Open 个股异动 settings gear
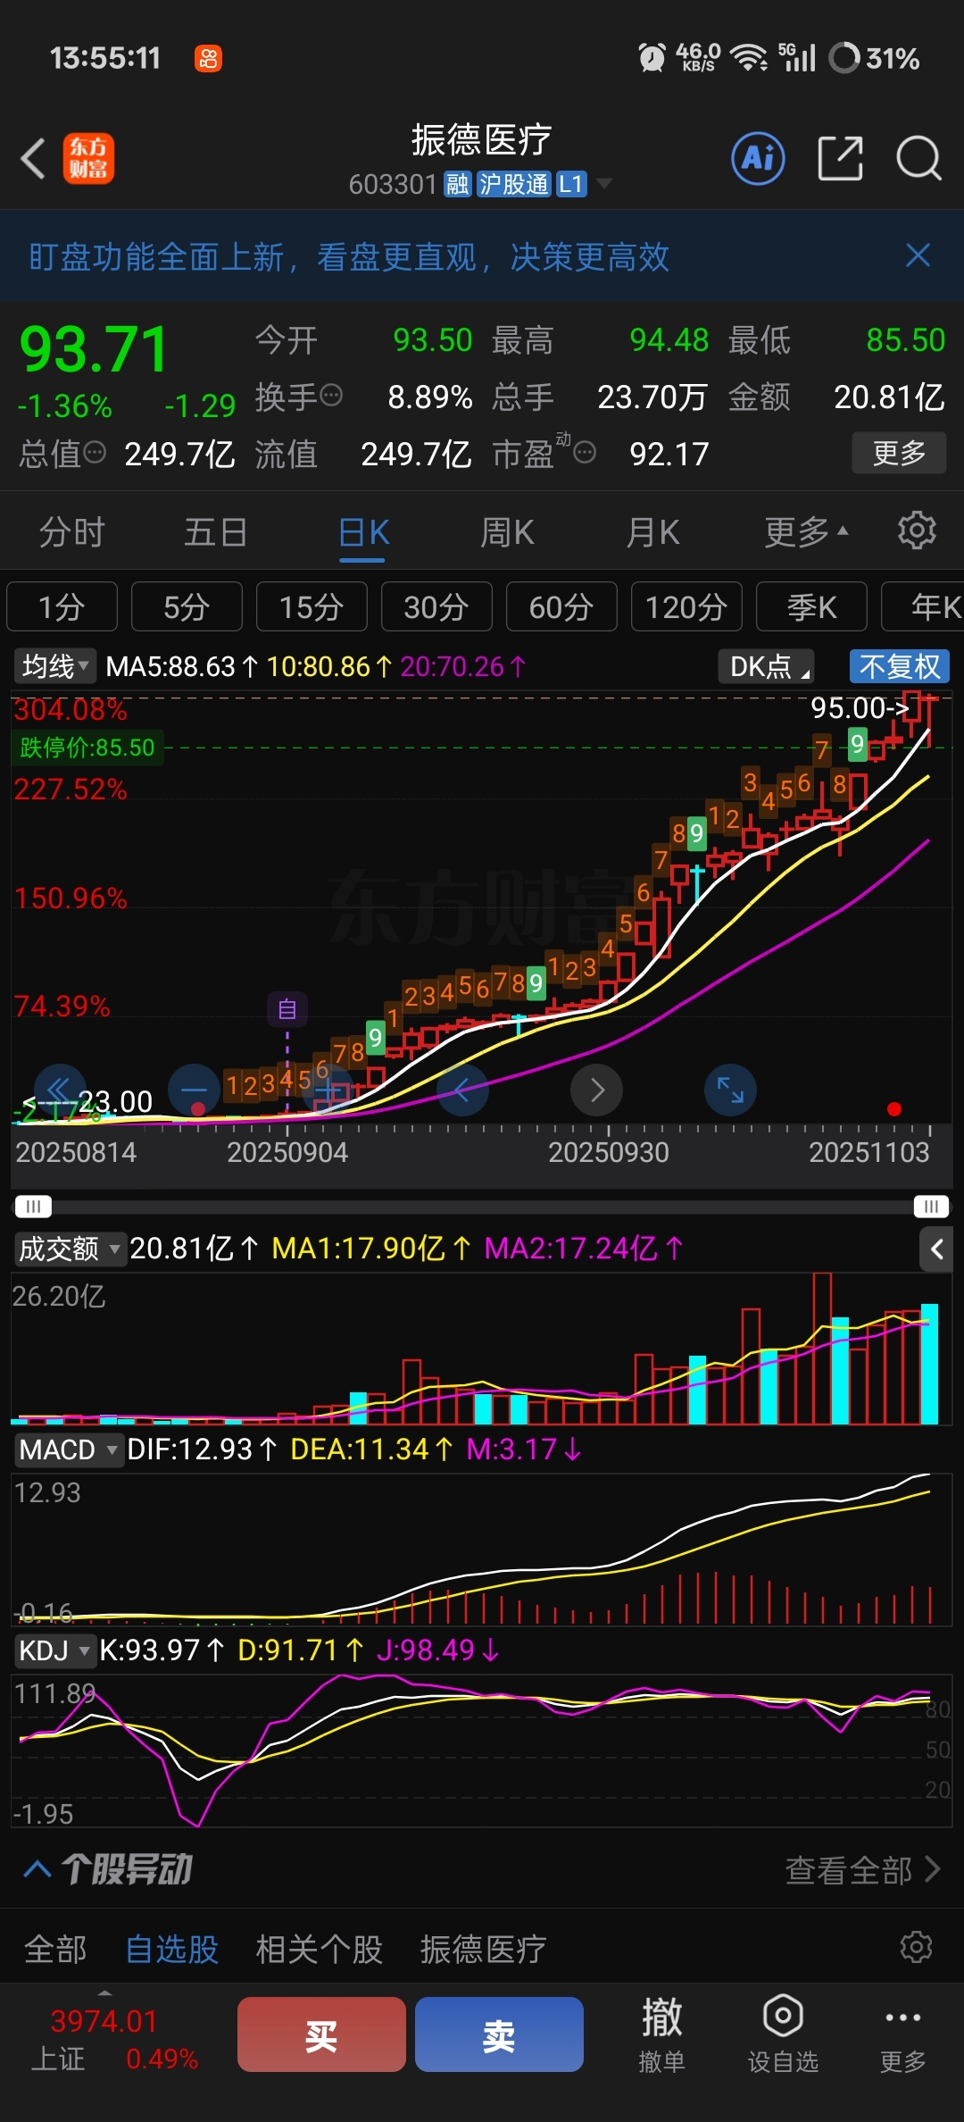The height and width of the screenshot is (2122, 964). [917, 1947]
